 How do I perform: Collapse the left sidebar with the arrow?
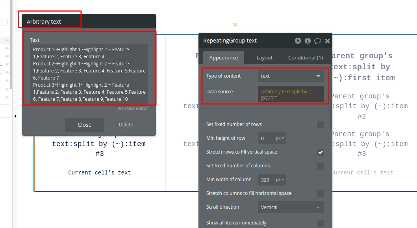(x=15, y=116)
